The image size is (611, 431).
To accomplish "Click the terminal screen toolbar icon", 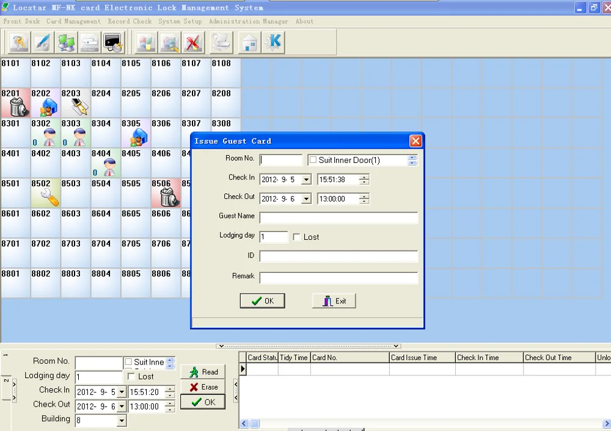I will click(x=114, y=43).
